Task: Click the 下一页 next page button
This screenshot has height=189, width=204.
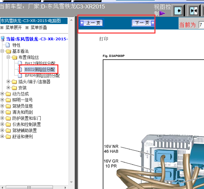Action: [143, 23]
